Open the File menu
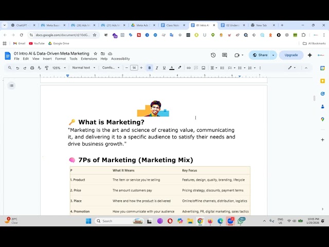The height and width of the screenshot is (247, 329). coord(16,59)
